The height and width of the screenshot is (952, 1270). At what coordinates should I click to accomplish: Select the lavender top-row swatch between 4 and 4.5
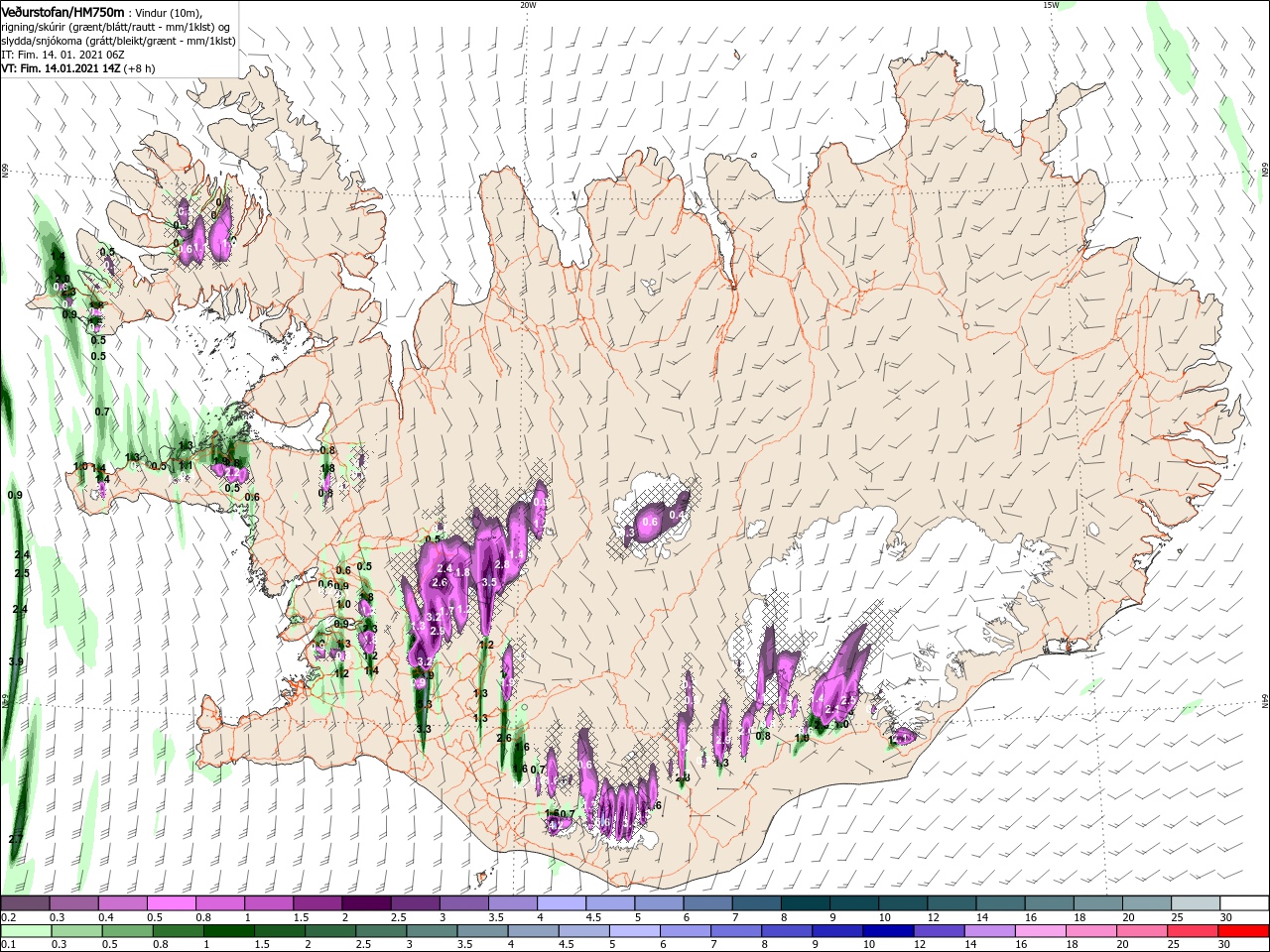[x=562, y=903]
